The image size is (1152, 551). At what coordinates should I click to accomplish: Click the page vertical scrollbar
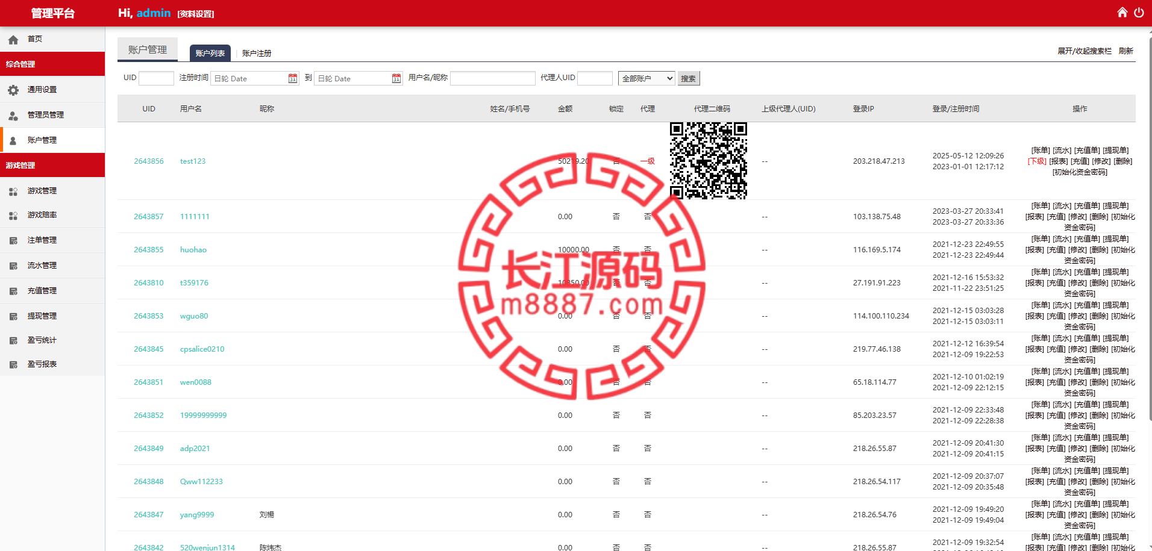(x=1150, y=229)
